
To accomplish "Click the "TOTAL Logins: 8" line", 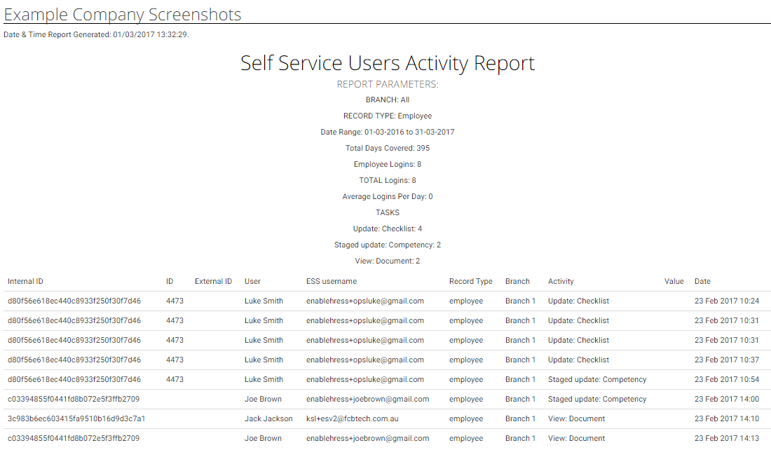I will click(x=388, y=181).
